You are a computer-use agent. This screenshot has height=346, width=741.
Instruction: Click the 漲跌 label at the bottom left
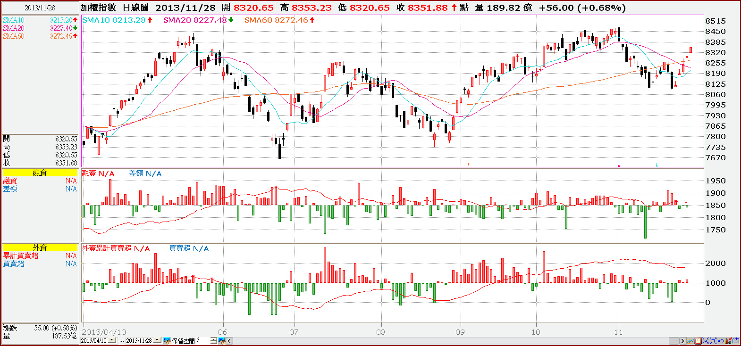click(x=10, y=328)
